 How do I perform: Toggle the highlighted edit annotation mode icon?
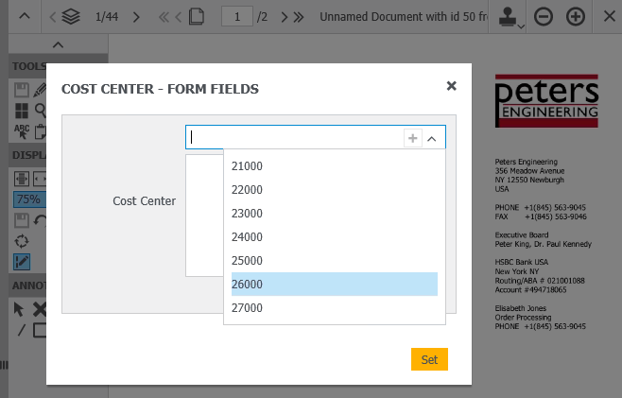click(22, 260)
